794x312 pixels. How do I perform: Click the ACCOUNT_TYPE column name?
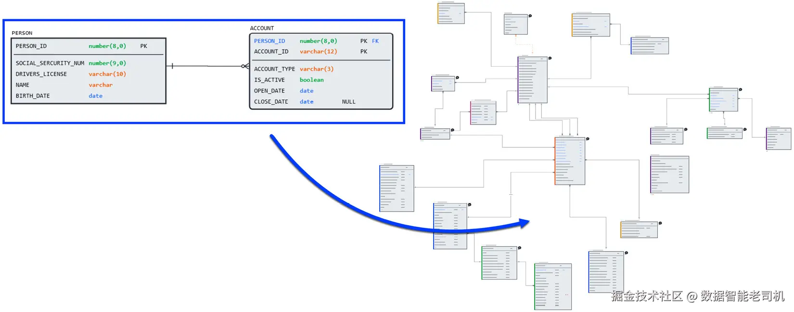click(x=275, y=69)
